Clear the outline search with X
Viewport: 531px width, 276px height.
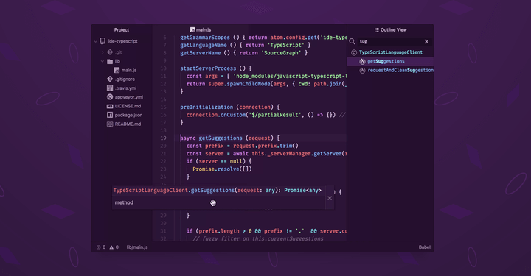click(x=427, y=41)
